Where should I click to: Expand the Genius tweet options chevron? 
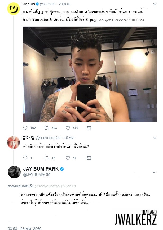point(155,4)
